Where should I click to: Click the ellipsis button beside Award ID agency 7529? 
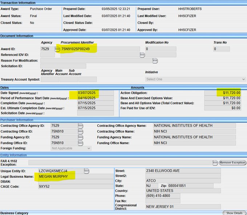pos(57,49)
